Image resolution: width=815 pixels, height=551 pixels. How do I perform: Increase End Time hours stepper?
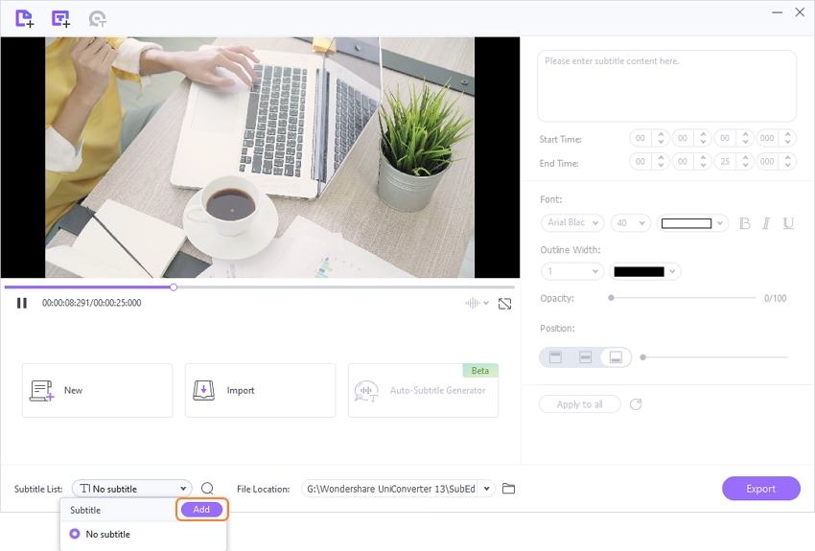(x=661, y=158)
